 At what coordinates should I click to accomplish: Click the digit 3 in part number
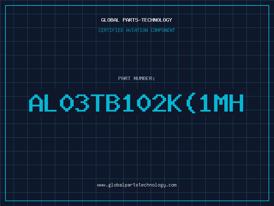[x=82, y=103]
